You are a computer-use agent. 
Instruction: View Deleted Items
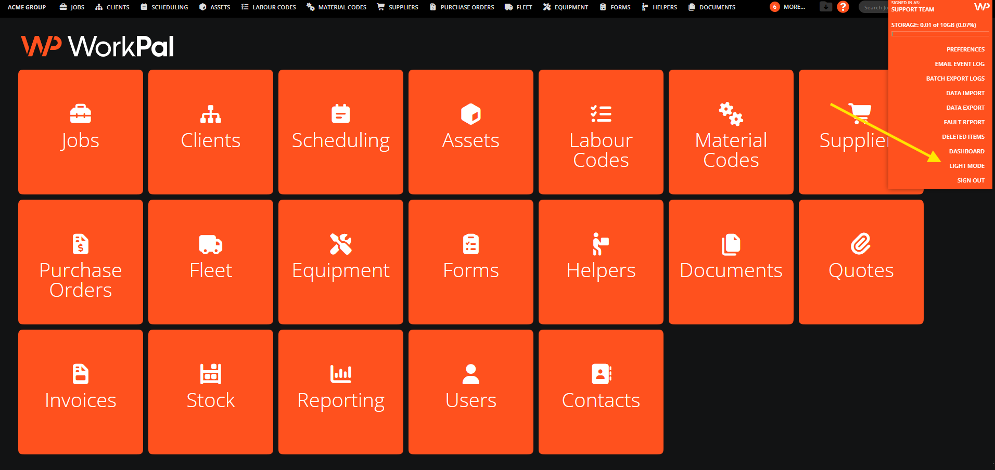963,137
